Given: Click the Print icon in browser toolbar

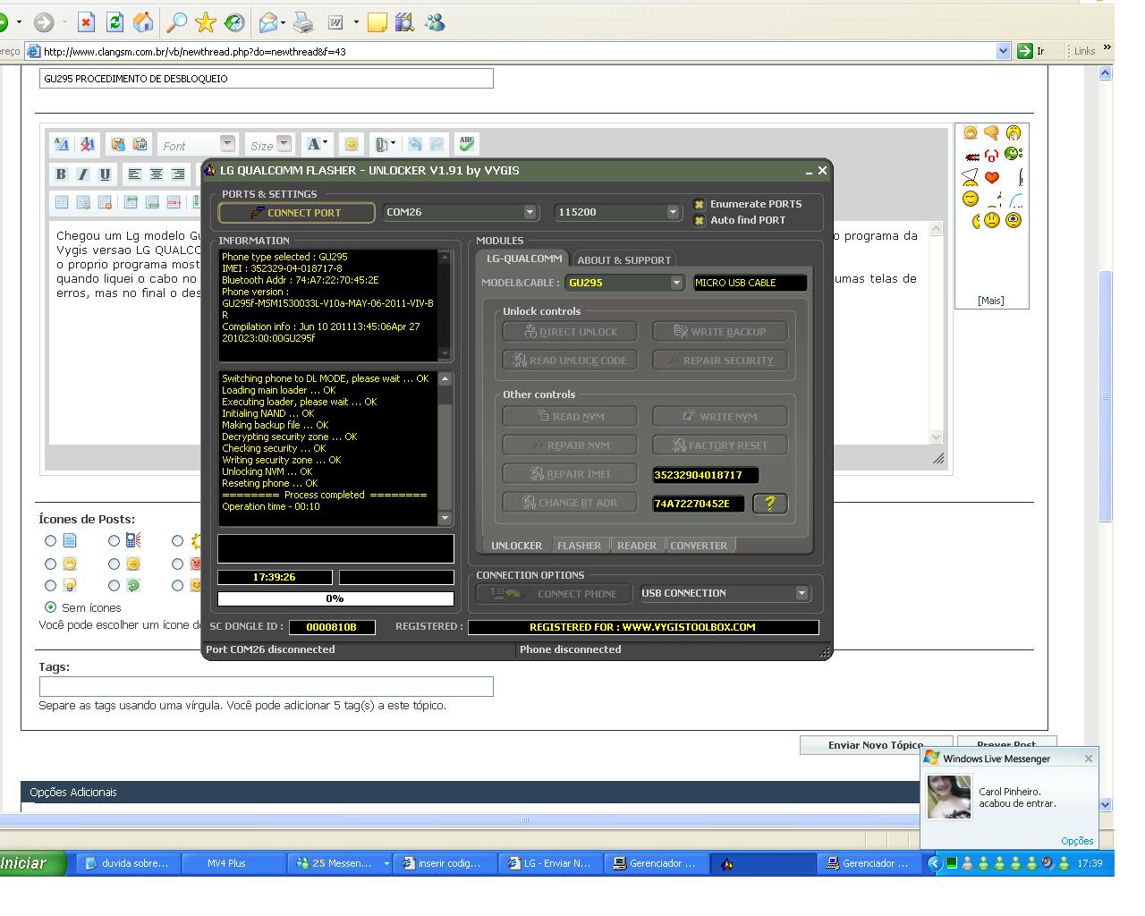Looking at the screenshot, I should coord(303,22).
